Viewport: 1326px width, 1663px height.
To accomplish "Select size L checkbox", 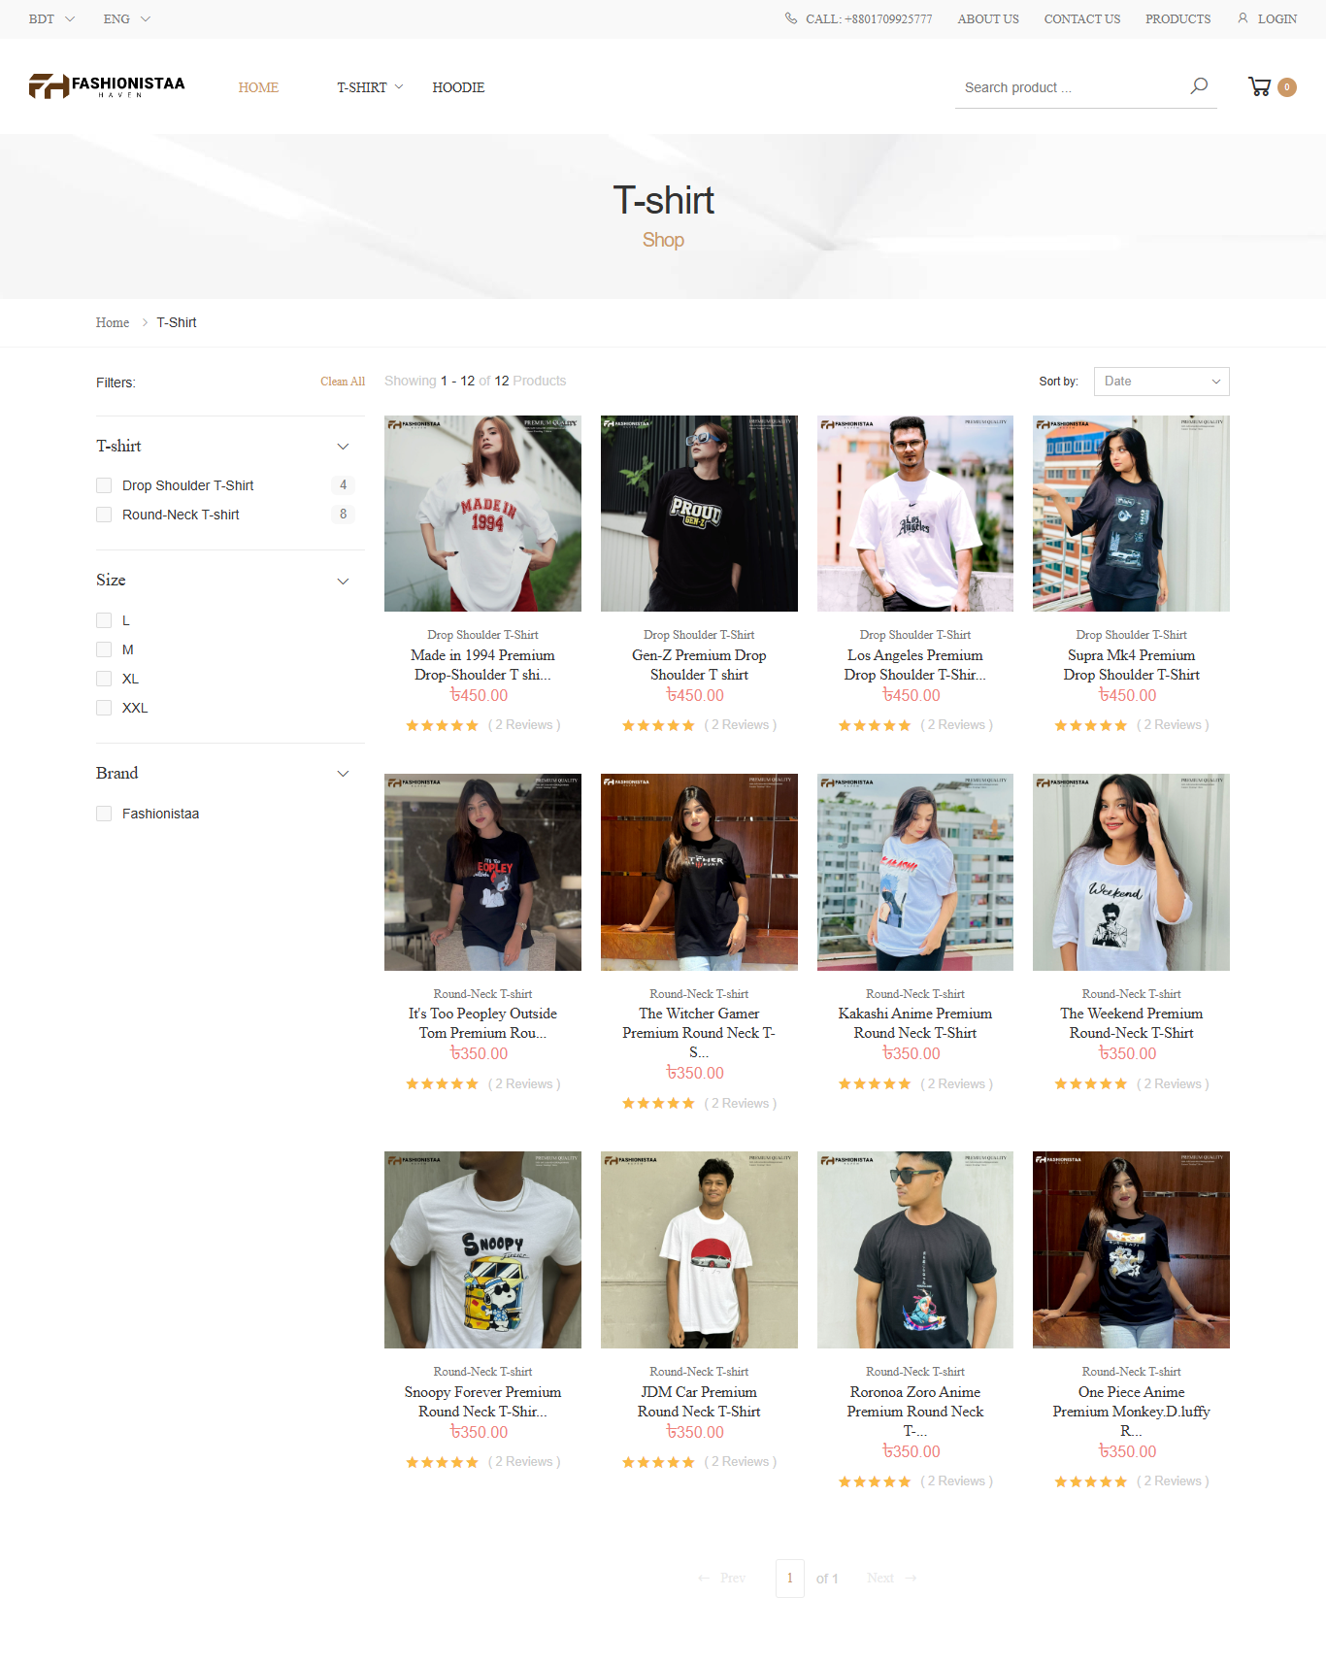I will pos(104,620).
